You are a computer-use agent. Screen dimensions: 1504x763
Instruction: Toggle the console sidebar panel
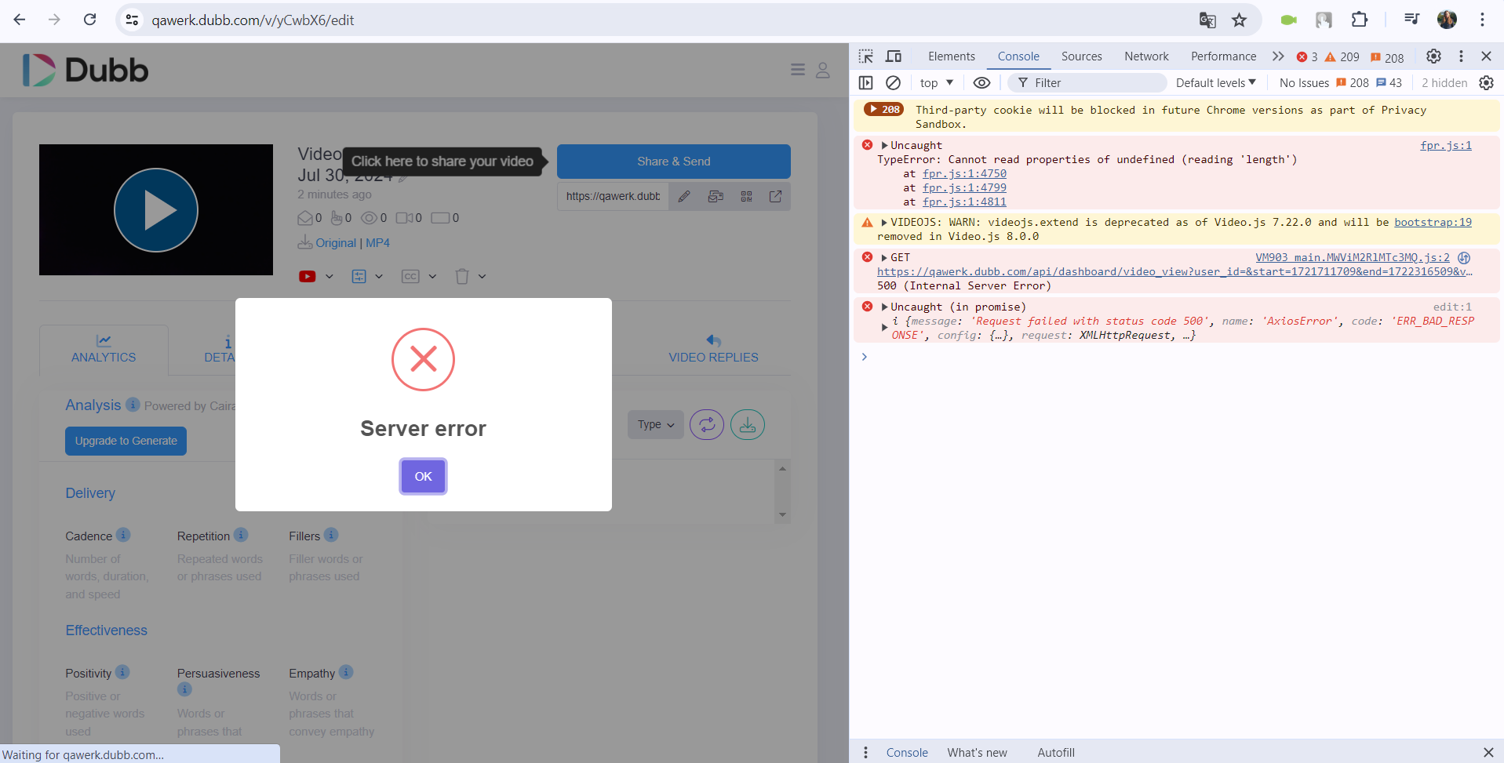coord(865,82)
